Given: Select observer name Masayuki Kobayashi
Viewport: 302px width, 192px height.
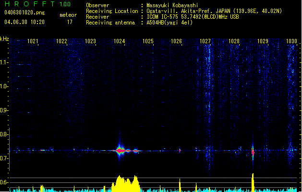Looking at the screenshot, I should pyautogui.click(x=172, y=5).
